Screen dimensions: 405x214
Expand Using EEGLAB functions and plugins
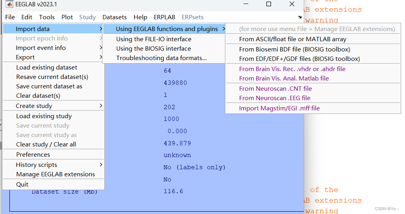click(164, 29)
